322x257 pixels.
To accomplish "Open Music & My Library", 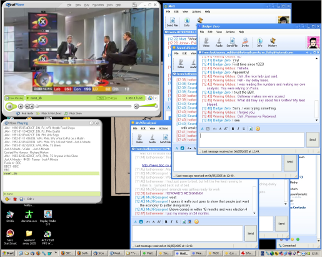I will pos(49,113).
